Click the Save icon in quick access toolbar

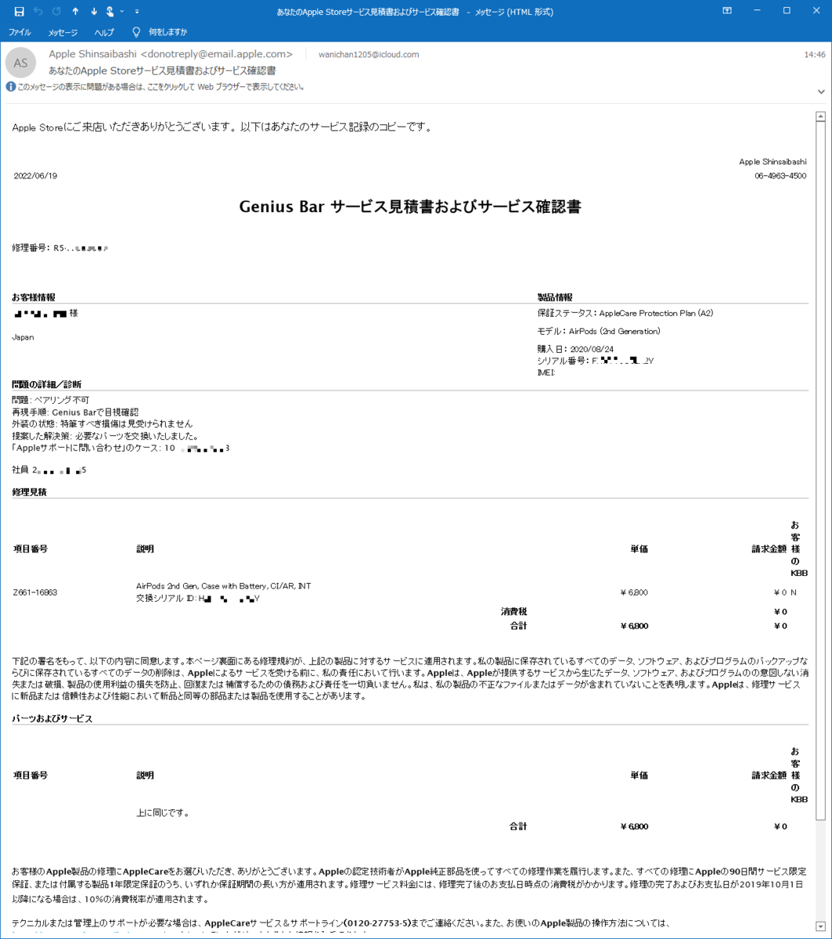tap(19, 12)
